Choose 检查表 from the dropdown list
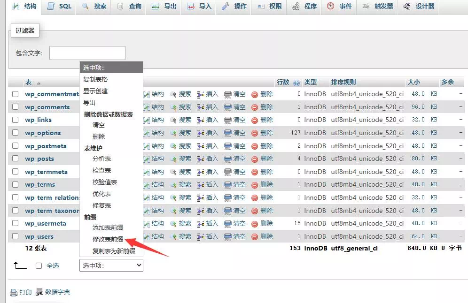468x303 pixels. point(111,170)
